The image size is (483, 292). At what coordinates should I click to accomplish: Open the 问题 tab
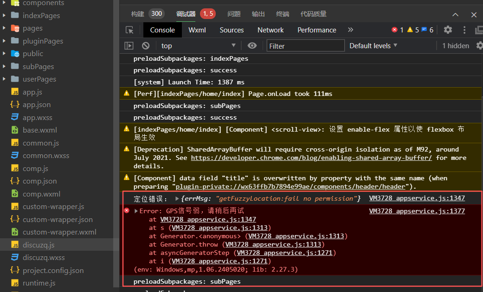click(x=234, y=14)
